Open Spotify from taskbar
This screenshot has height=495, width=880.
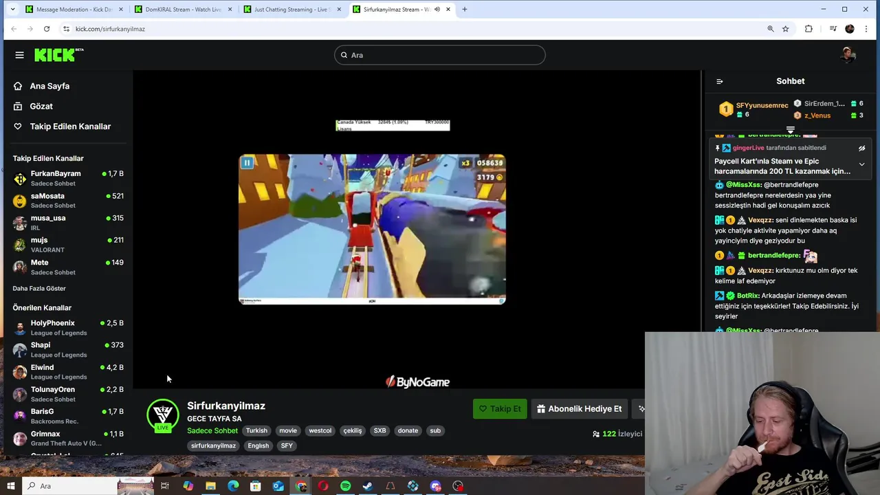[x=345, y=486]
